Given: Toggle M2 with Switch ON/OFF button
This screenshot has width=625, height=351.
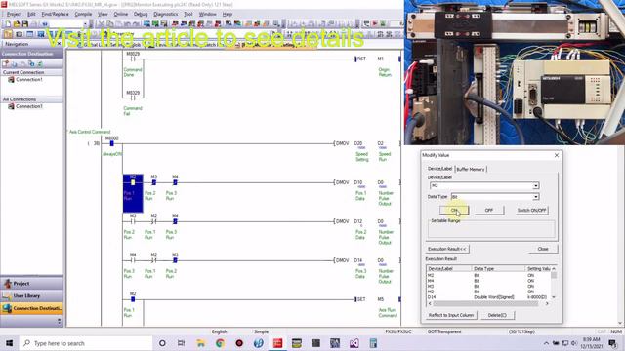Looking at the screenshot, I should [x=531, y=211].
